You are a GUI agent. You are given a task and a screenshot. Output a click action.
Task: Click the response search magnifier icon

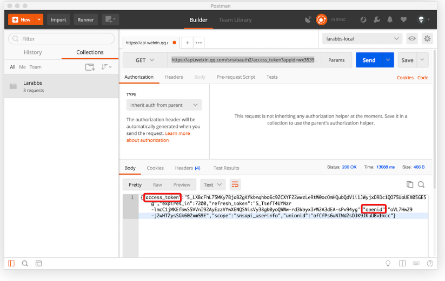pyautogui.click(x=421, y=184)
